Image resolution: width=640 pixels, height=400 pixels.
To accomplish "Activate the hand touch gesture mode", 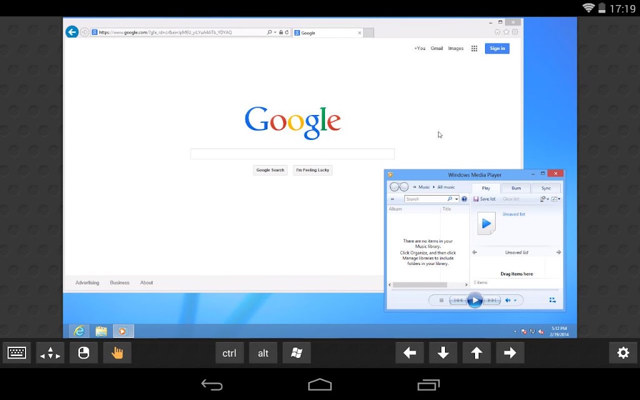I will [117, 352].
